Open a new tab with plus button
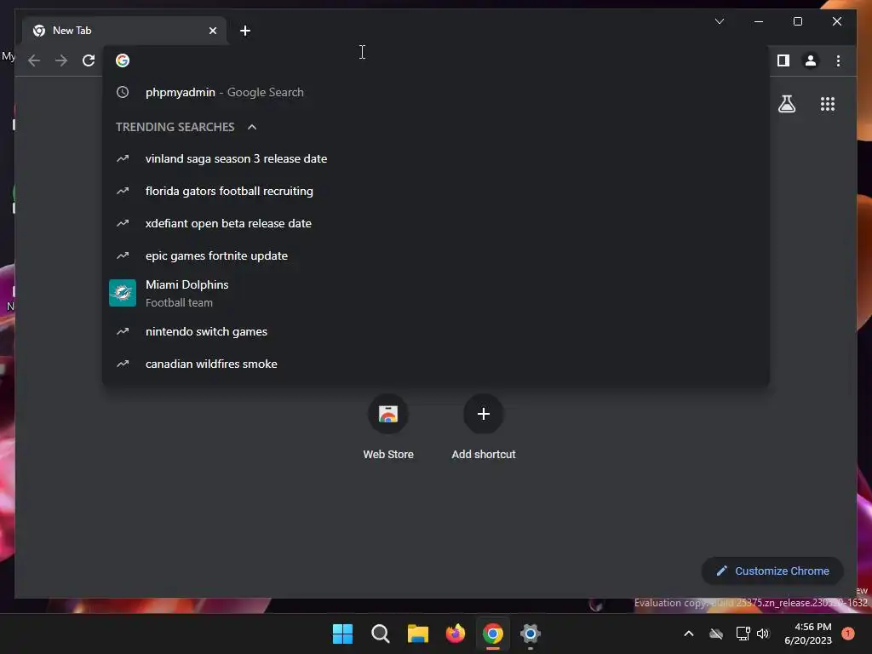872x654 pixels. [245, 31]
